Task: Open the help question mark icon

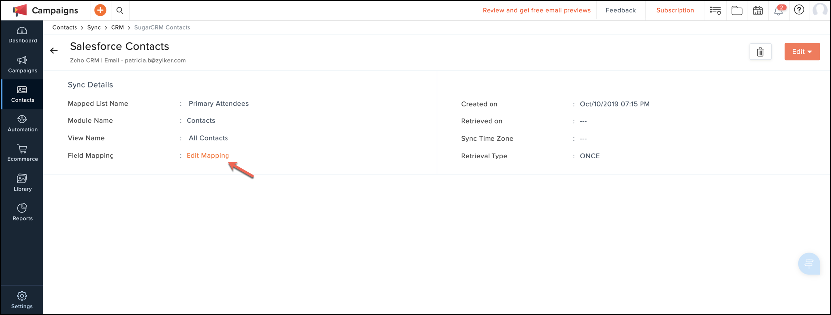Action: [x=799, y=10]
